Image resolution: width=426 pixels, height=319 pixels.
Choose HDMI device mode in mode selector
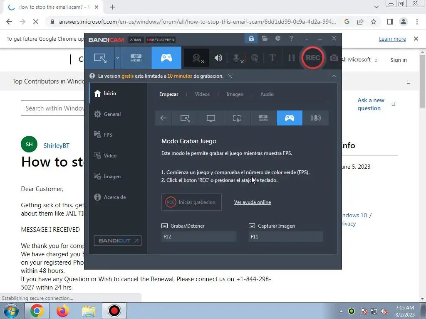[263, 118]
